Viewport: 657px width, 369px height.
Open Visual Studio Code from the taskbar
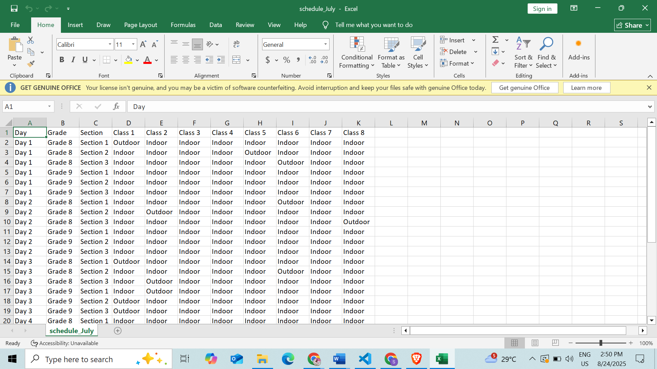point(365,359)
